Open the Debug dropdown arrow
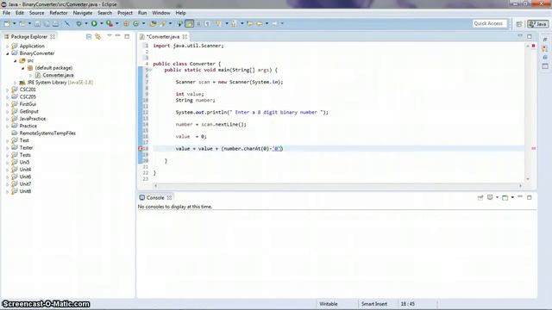Screen dimensions: 552x310 (86, 23)
